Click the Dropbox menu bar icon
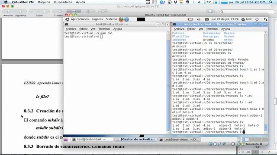 [x=175, y=2]
